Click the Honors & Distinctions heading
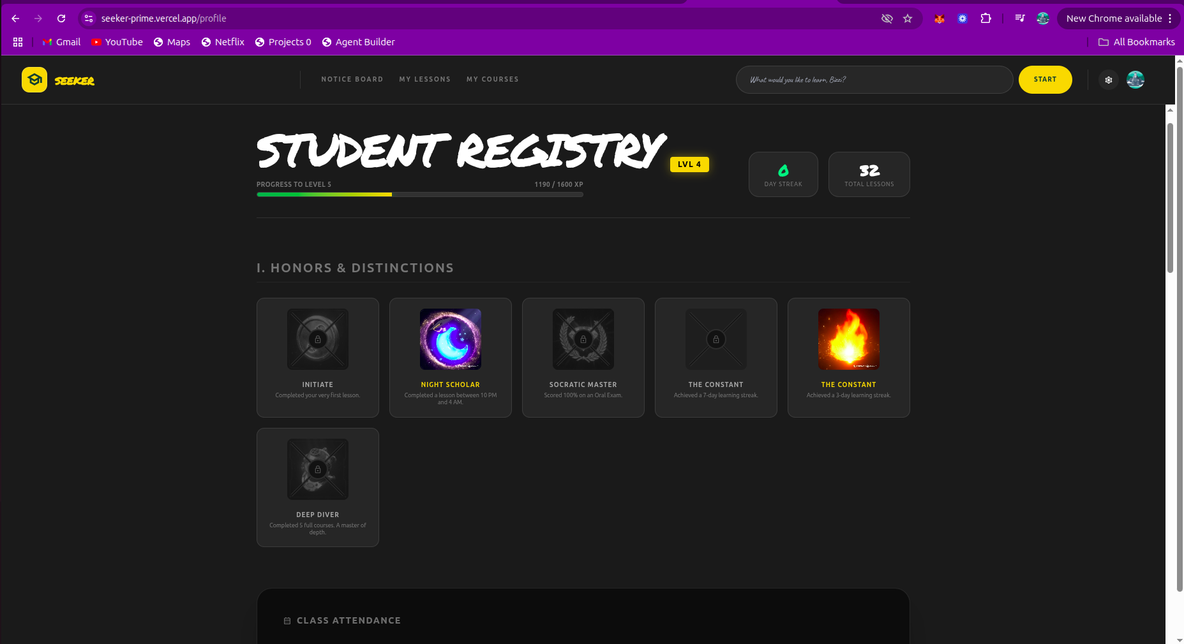The width and height of the screenshot is (1184, 644). point(355,268)
